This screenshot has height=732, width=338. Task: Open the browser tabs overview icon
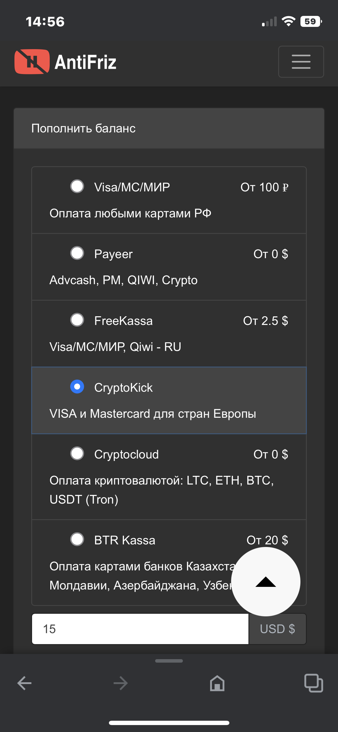click(313, 683)
